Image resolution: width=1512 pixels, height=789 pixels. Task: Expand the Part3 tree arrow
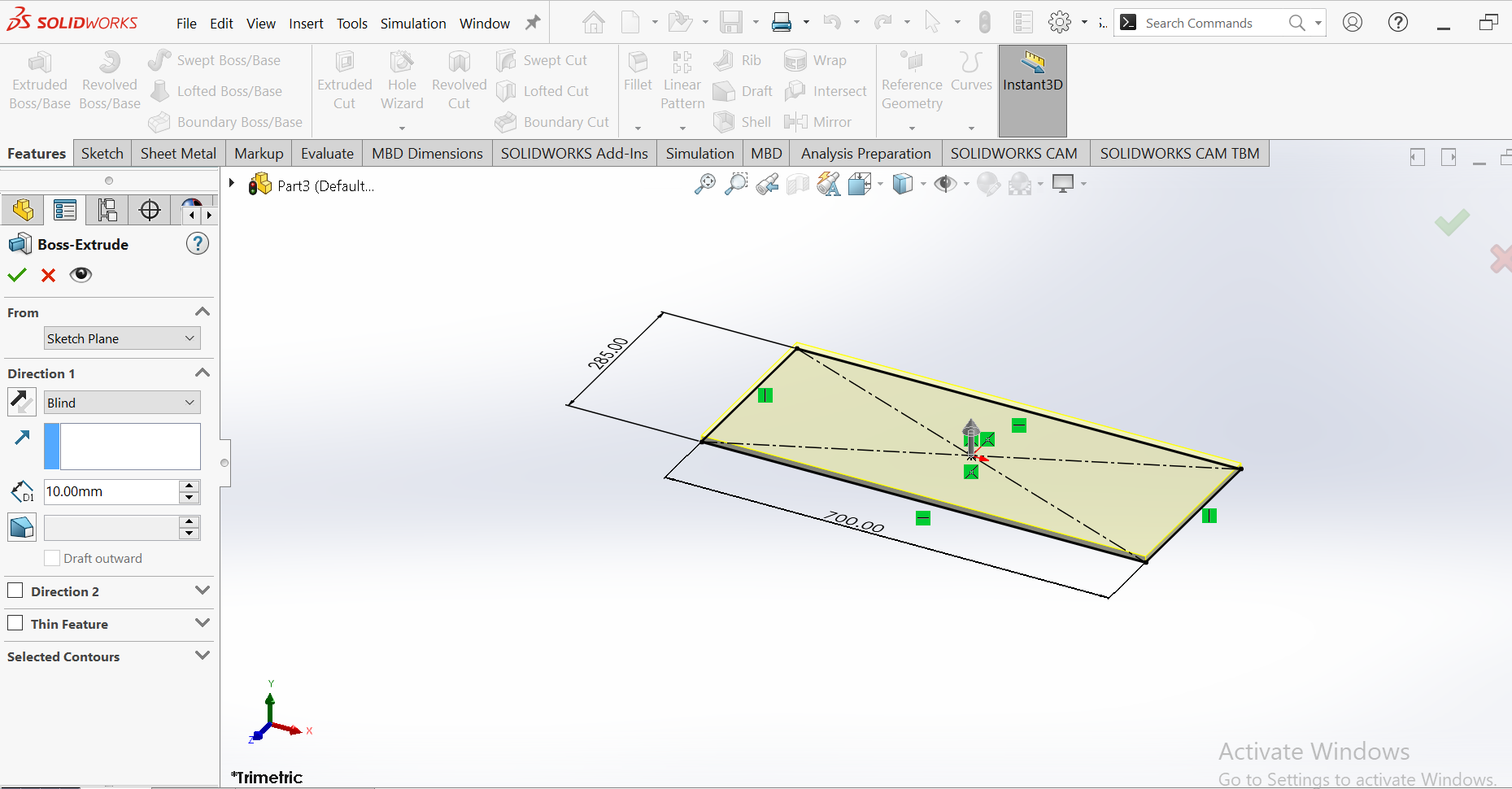pos(232,184)
